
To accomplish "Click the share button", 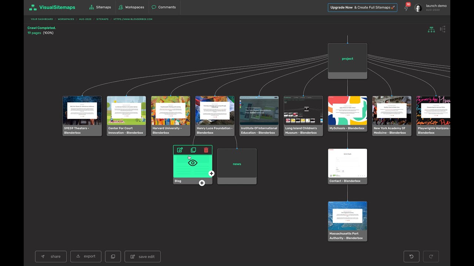I will click(51, 256).
